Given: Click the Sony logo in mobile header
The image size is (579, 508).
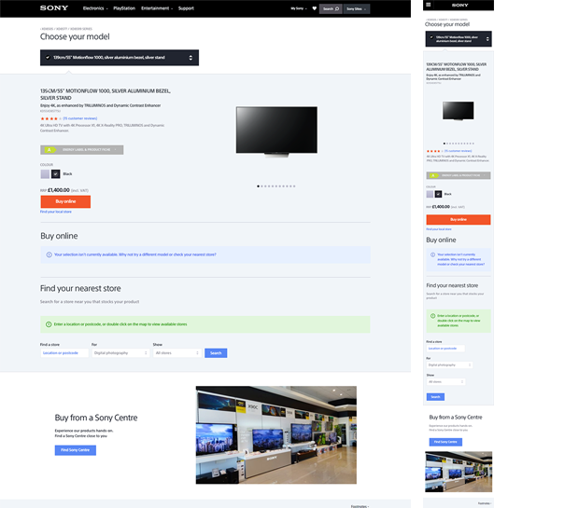Looking at the screenshot, I should (459, 6).
